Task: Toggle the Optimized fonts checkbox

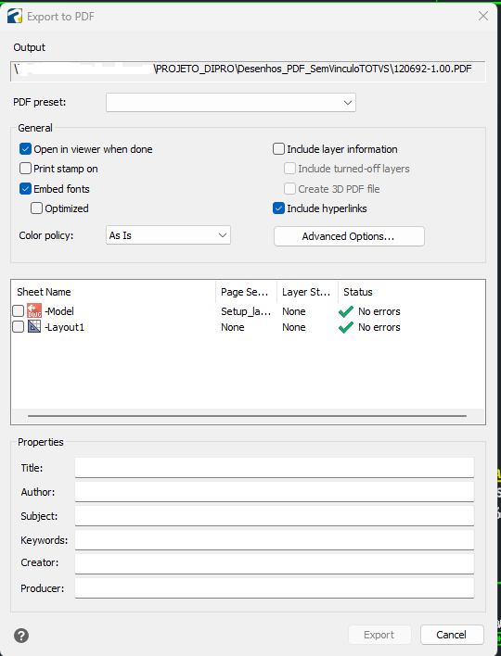Action: (37, 208)
